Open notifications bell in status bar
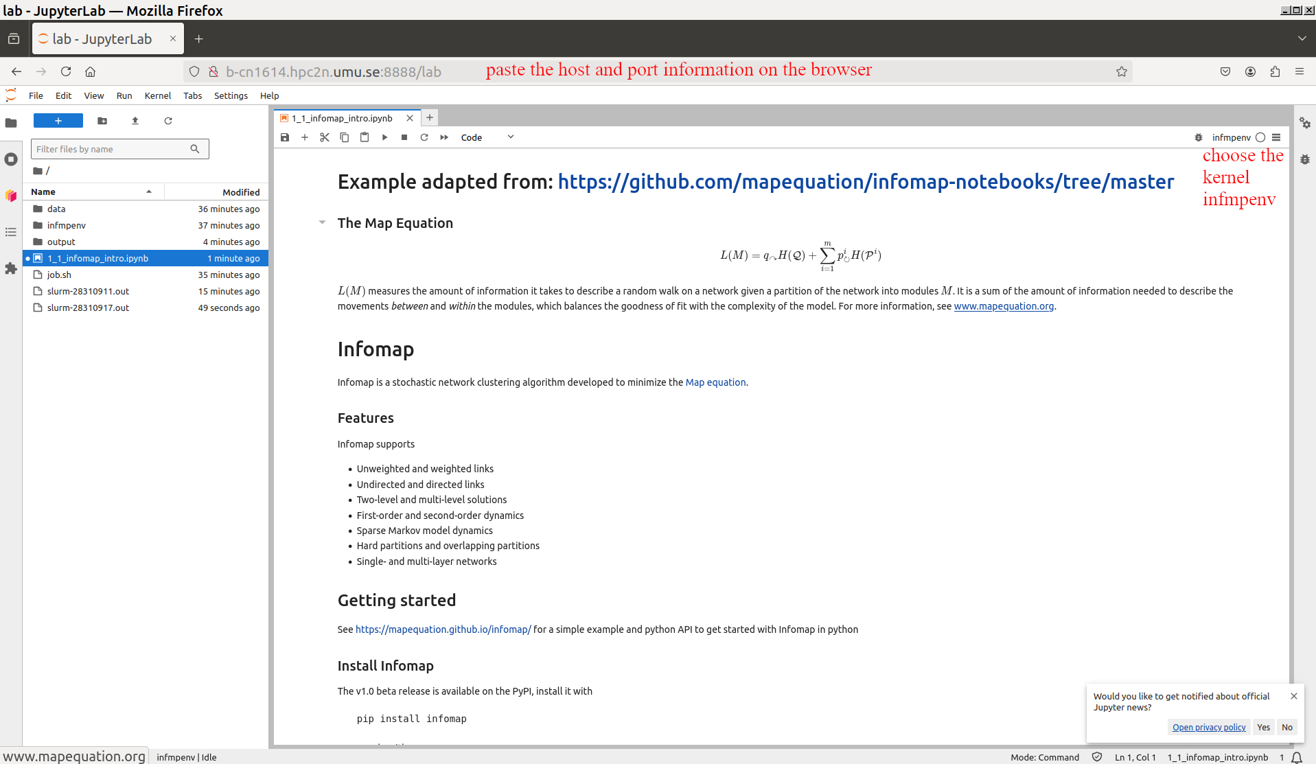1316x764 pixels. [1297, 757]
